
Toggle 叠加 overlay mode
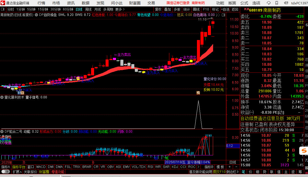point(168,9)
